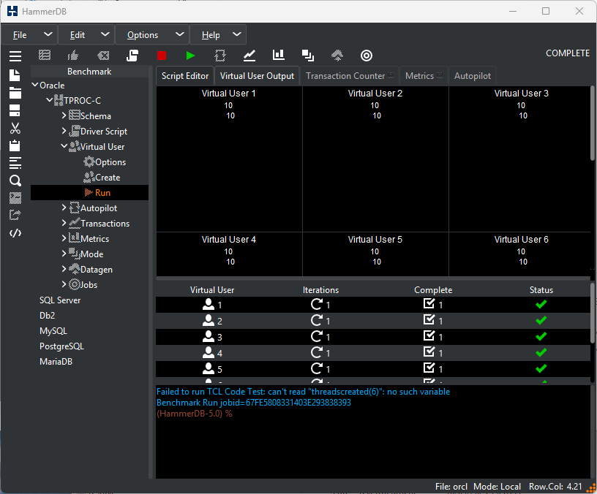597x494 pixels.
Task: Click the scissors cut icon
Action: [15, 128]
